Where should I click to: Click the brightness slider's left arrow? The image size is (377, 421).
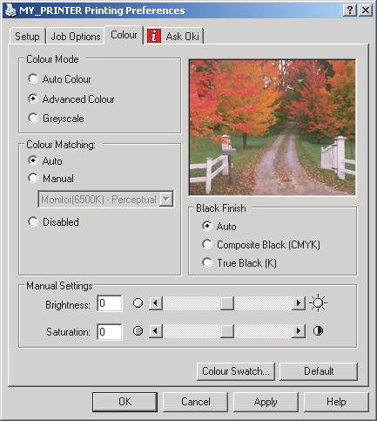pyautogui.click(x=156, y=303)
